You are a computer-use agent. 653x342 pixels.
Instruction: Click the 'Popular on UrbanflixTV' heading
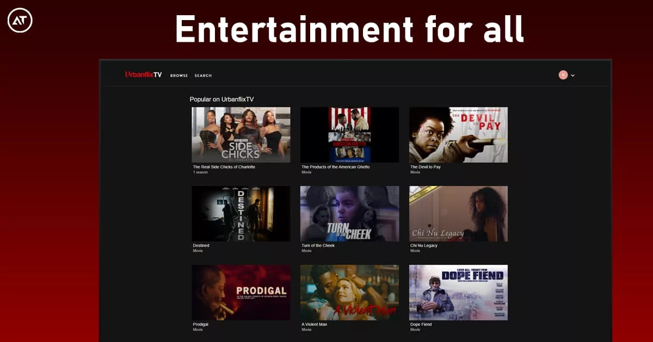(x=221, y=99)
